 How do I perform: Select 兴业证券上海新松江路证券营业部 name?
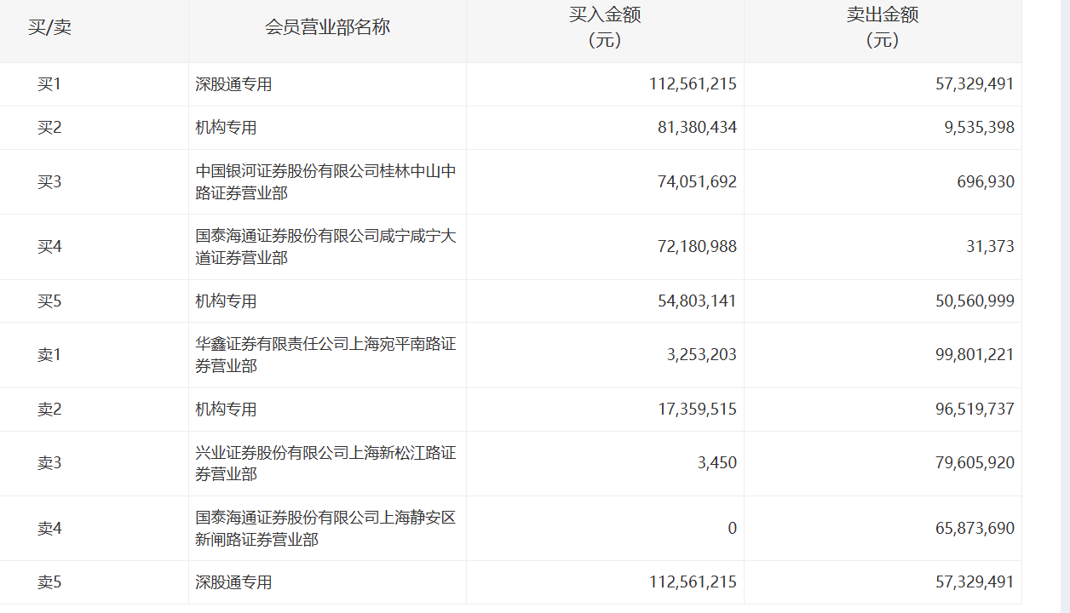325,463
